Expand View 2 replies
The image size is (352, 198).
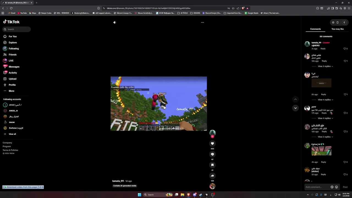point(325,137)
